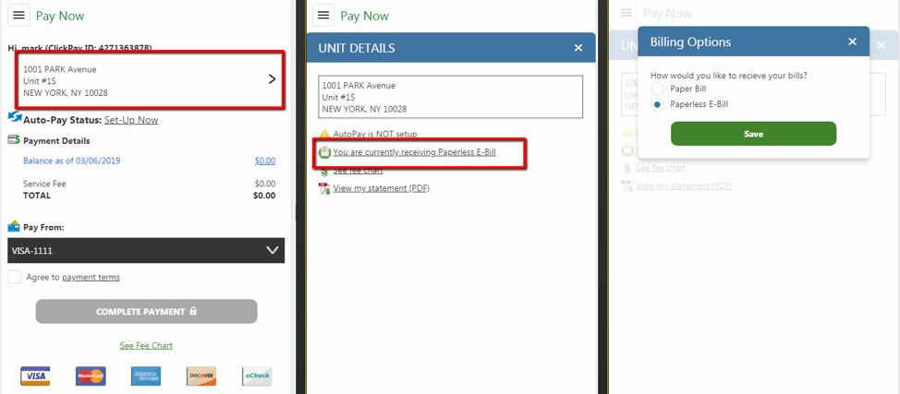
Task: Open See fee chart in Unit Details
Action: (x=359, y=171)
